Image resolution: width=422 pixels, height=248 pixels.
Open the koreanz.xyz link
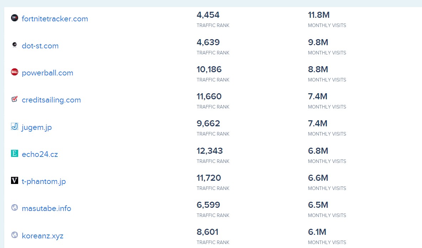pos(42,236)
